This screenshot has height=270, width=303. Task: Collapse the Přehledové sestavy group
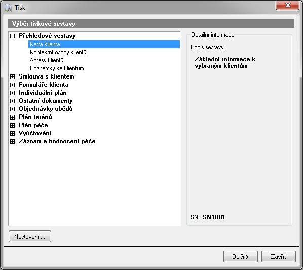[12, 36]
